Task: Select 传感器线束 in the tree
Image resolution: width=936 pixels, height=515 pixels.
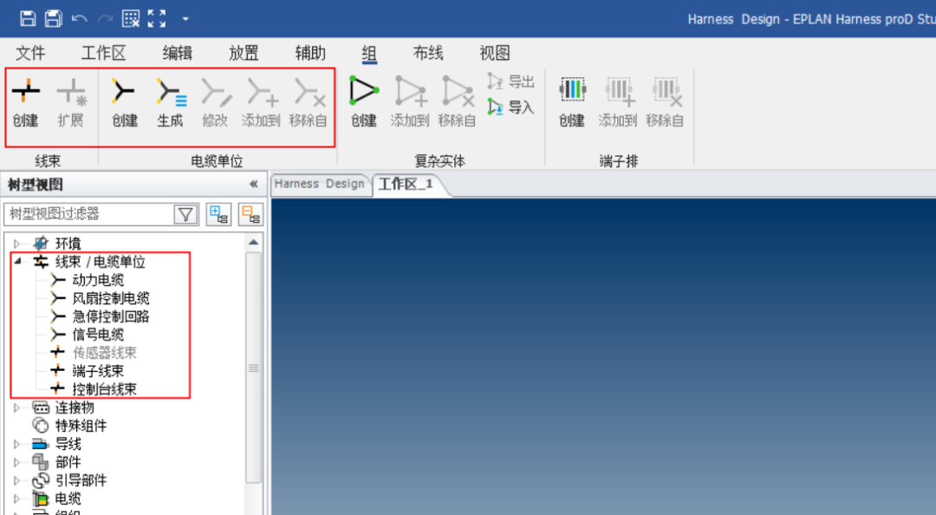Action: pyautogui.click(x=105, y=353)
